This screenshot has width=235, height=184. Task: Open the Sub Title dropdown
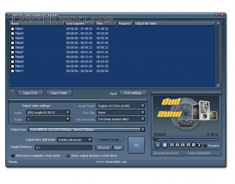143,112
